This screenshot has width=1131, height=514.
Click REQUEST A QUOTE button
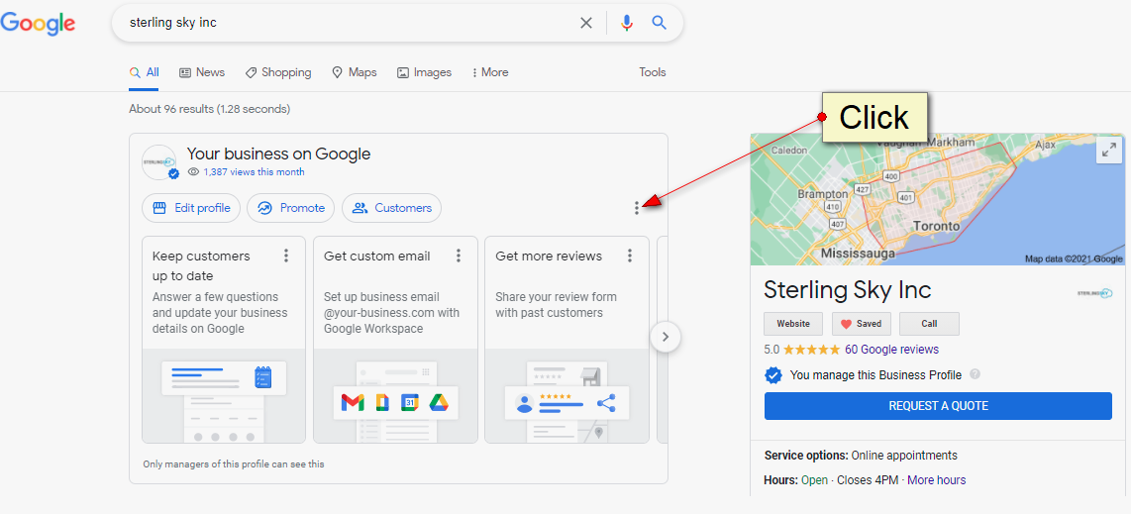coord(938,406)
